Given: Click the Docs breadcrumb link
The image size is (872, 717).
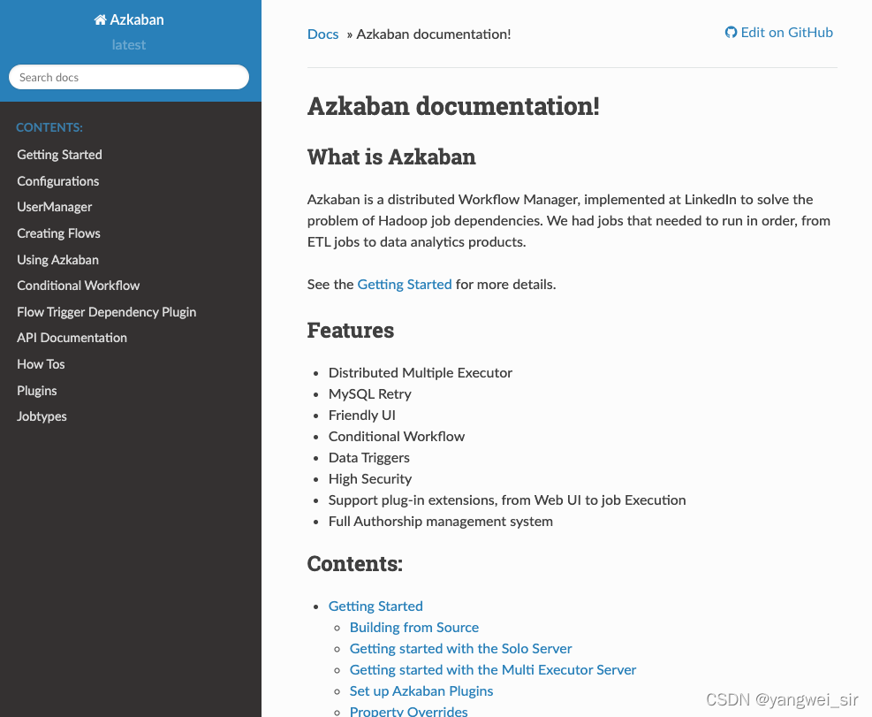Looking at the screenshot, I should 322,34.
